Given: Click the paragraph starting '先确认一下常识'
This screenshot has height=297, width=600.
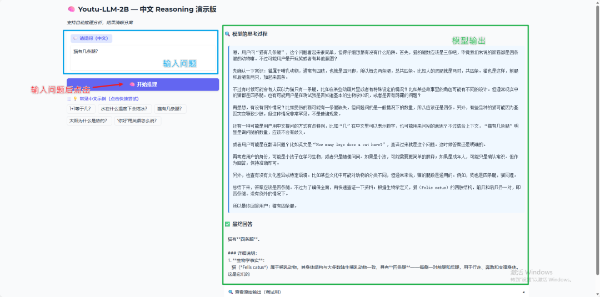Looking at the screenshot, I should tap(376, 74).
